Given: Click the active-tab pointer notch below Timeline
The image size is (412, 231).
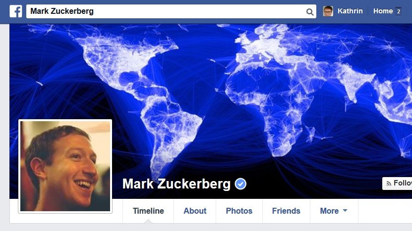Looking at the screenshot, I should [x=148, y=221].
